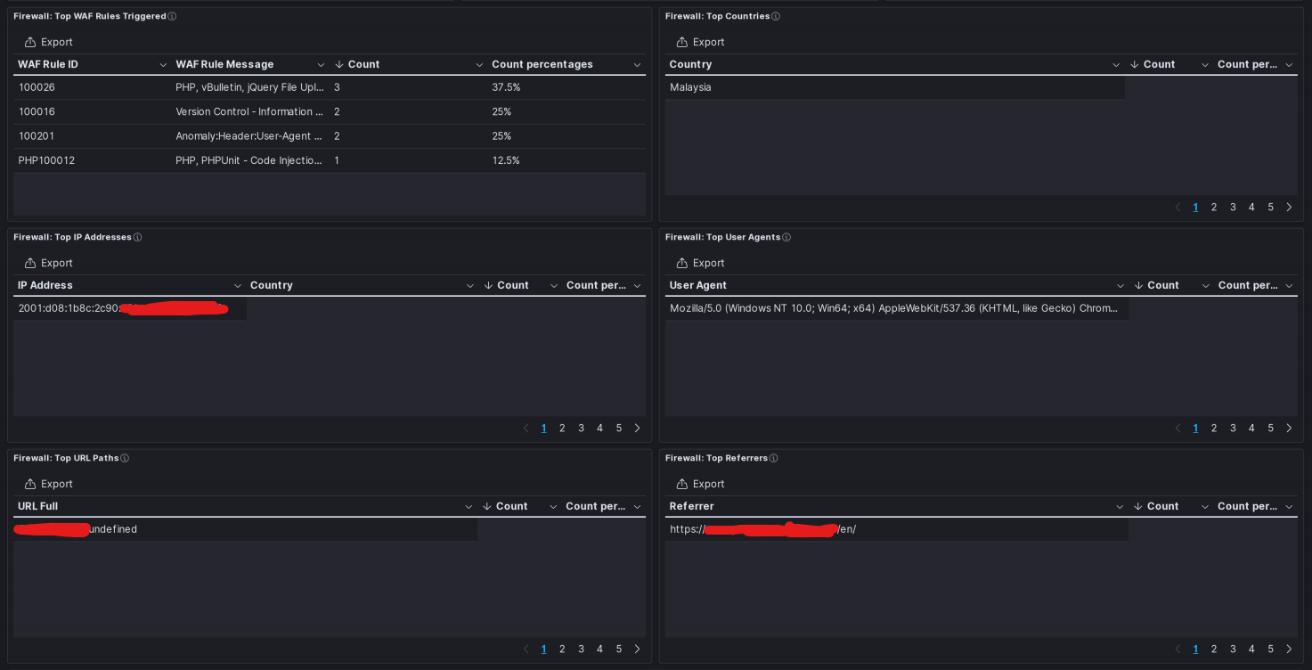Open page 3 of Top IP Addresses
This screenshot has height=670, width=1312.
point(581,428)
